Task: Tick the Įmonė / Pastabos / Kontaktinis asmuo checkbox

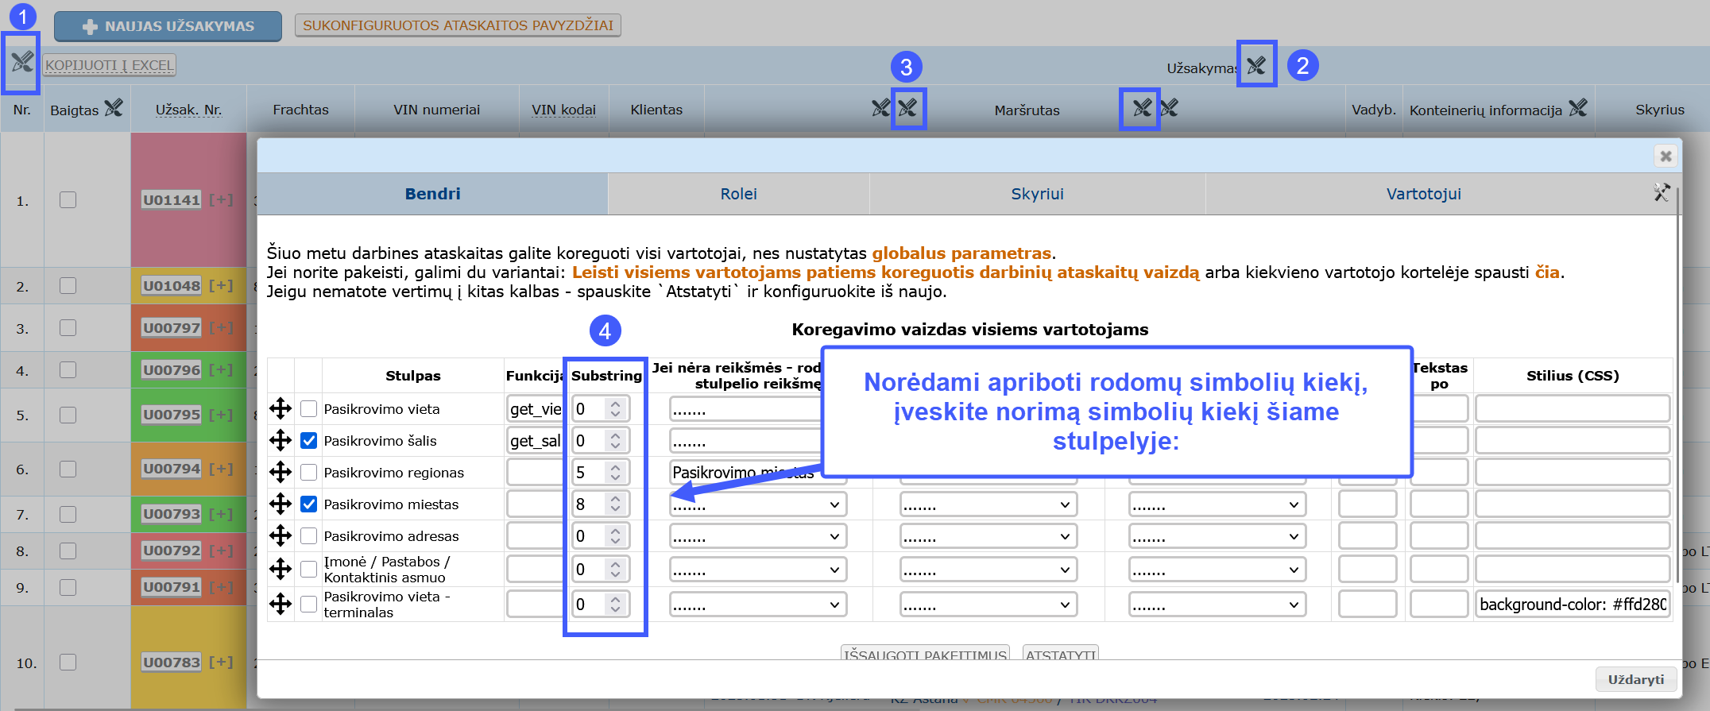Action: click(309, 569)
